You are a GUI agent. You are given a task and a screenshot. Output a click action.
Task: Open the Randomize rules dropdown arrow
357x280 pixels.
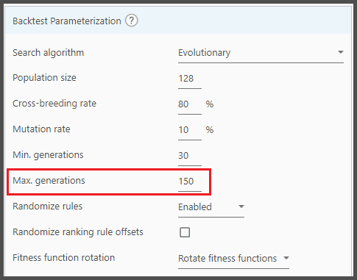[241, 207]
